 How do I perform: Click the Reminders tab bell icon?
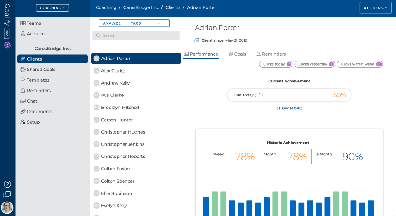[x=258, y=54]
